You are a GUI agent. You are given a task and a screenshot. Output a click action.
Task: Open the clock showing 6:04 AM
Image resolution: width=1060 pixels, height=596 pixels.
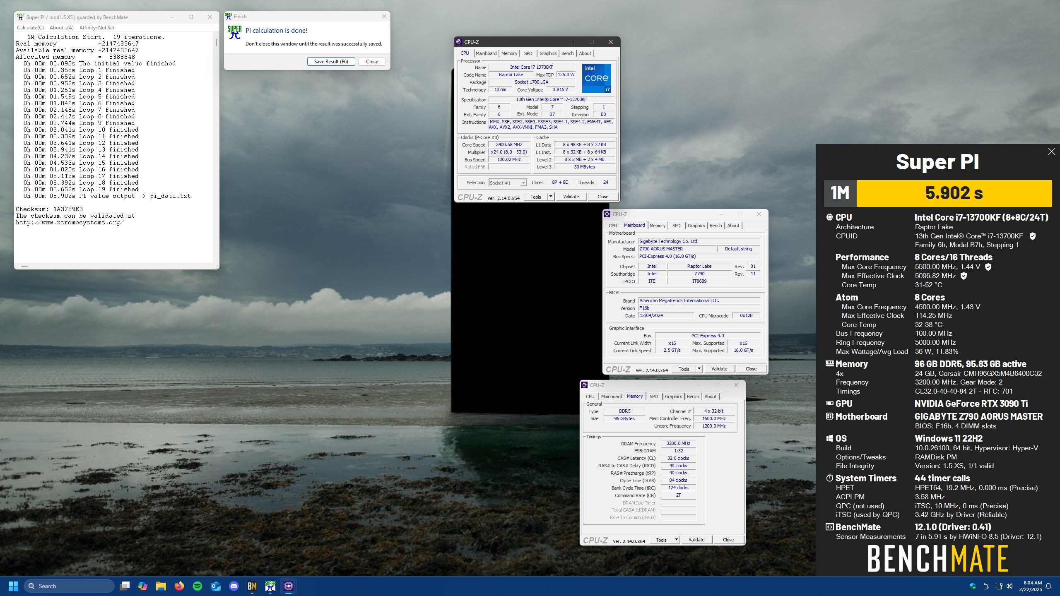pyautogui.click(x=1033, y=586)
